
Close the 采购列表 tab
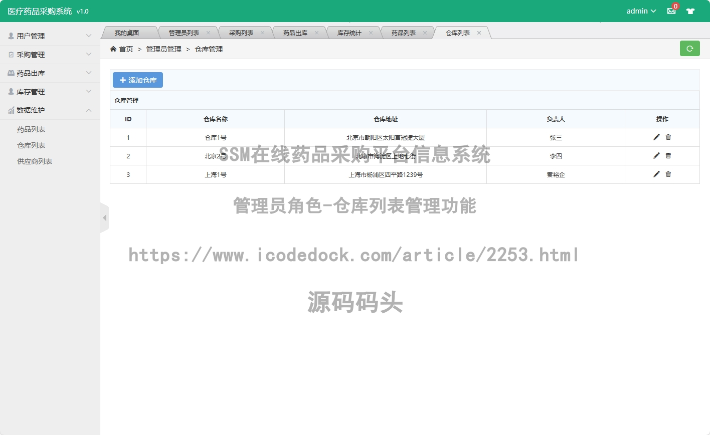pos(262,33)
